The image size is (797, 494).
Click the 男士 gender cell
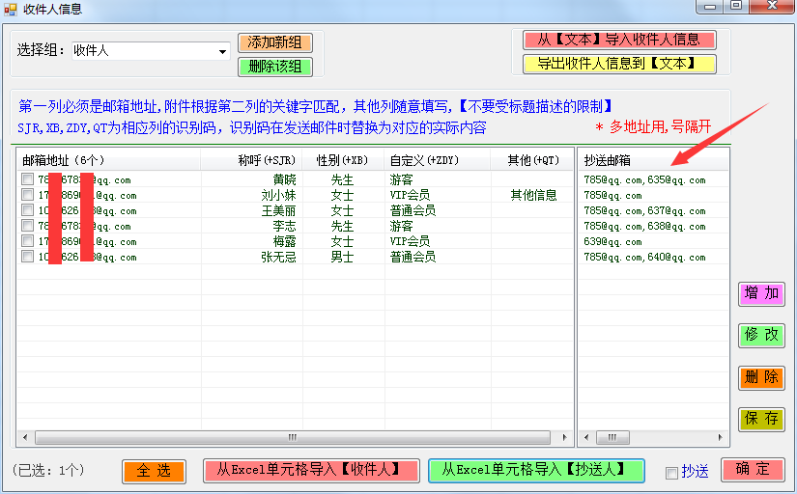click(342, 257)
